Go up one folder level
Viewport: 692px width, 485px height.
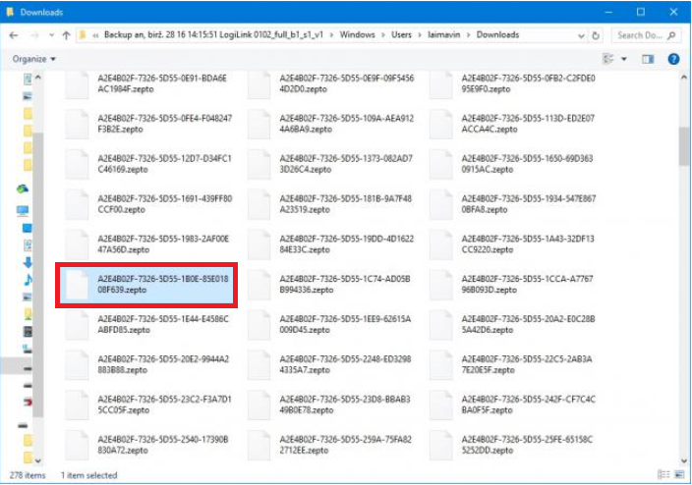66,34
